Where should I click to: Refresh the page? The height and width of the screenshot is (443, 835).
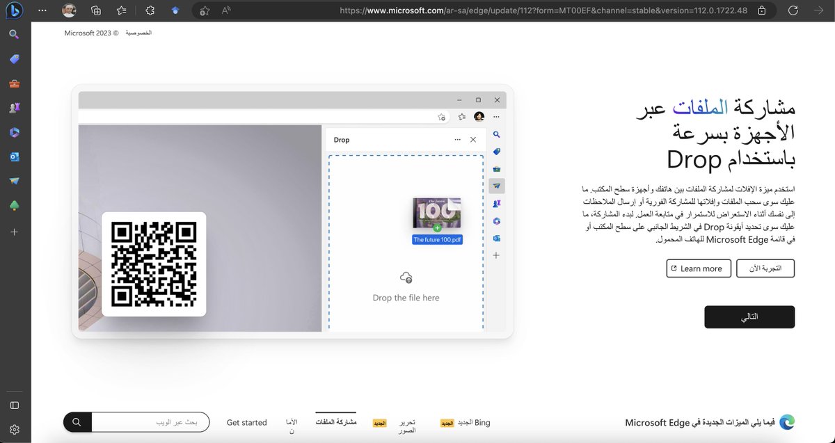click(793, 10)
